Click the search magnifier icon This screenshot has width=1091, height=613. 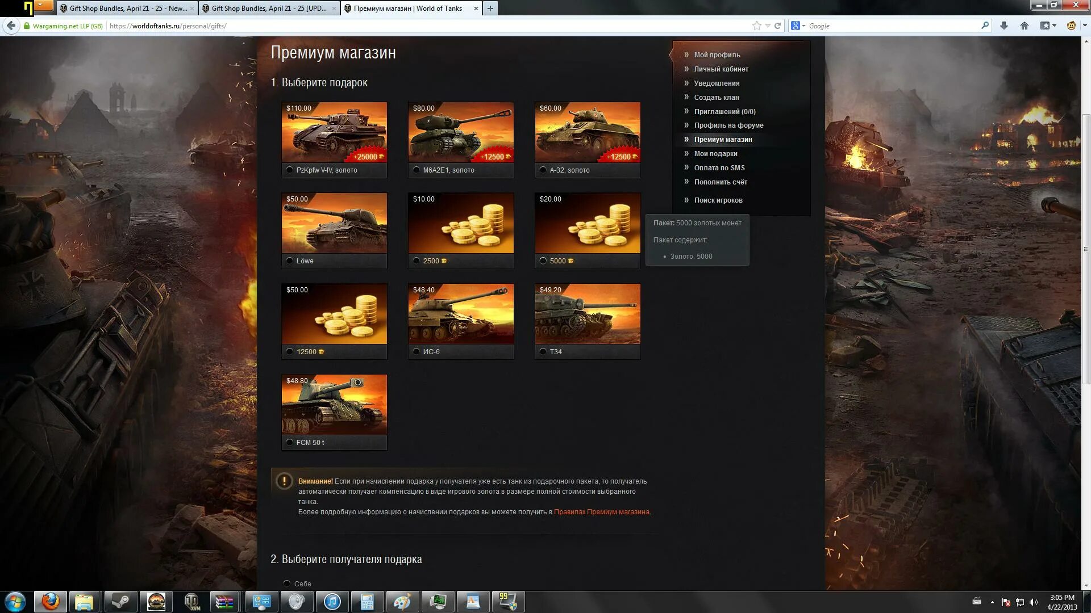tap(985, 26)
